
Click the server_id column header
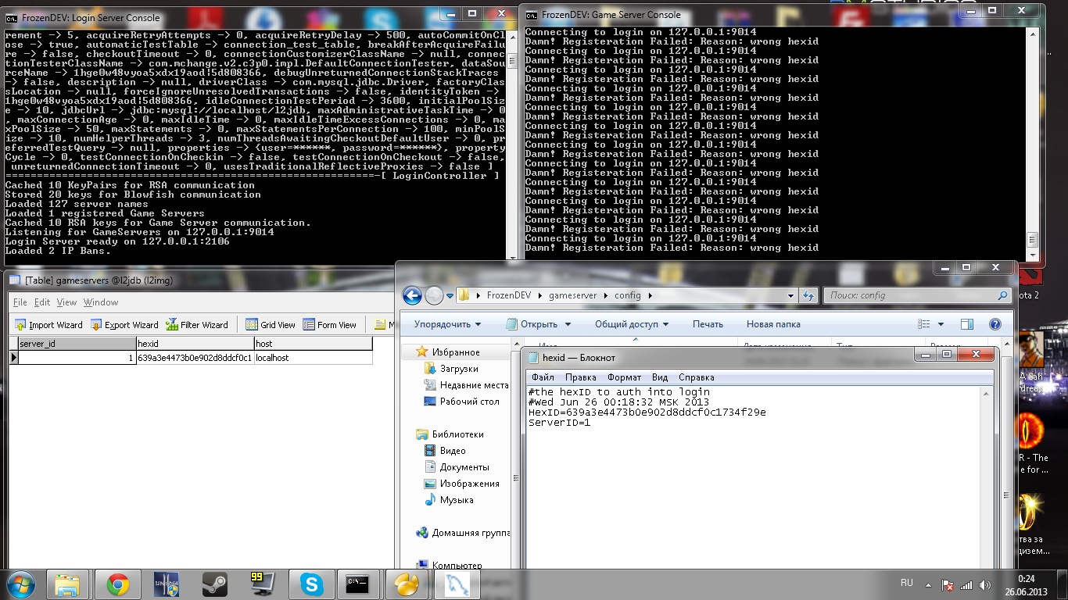(x=77, y=344)
